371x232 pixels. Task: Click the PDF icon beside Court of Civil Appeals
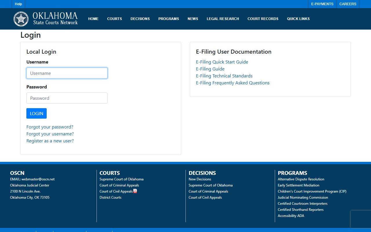(135, 191)
